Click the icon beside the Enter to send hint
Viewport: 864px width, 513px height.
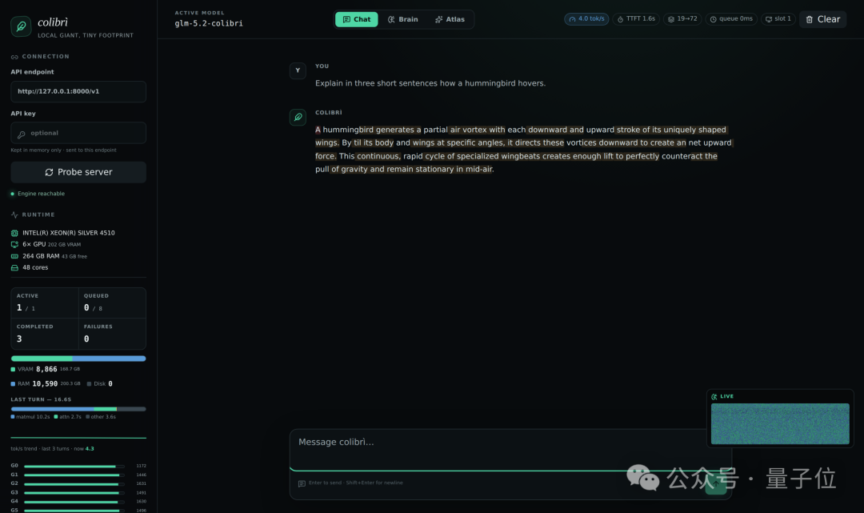[x=302, y=483]
